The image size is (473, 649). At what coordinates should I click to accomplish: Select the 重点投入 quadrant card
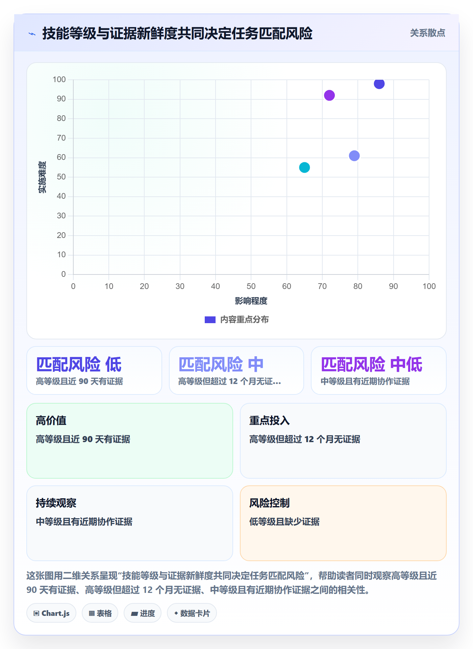(343, 441)
